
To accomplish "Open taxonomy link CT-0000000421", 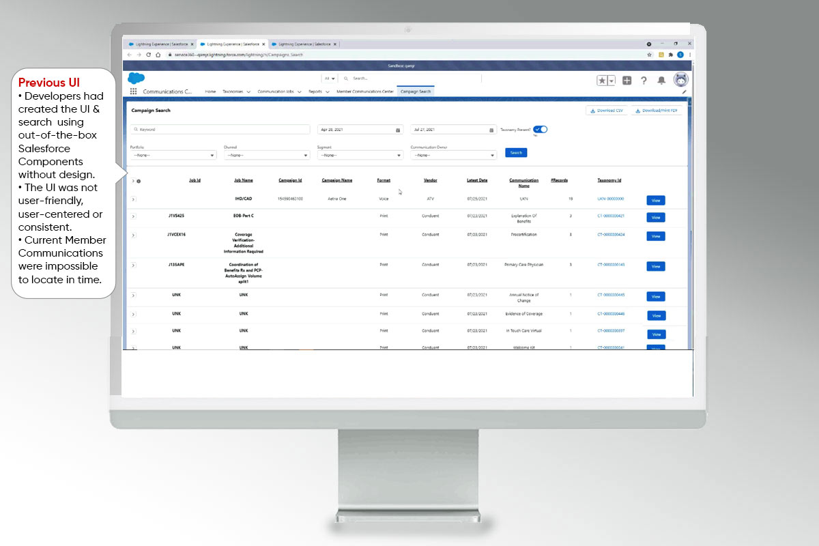I will point(611,216).
